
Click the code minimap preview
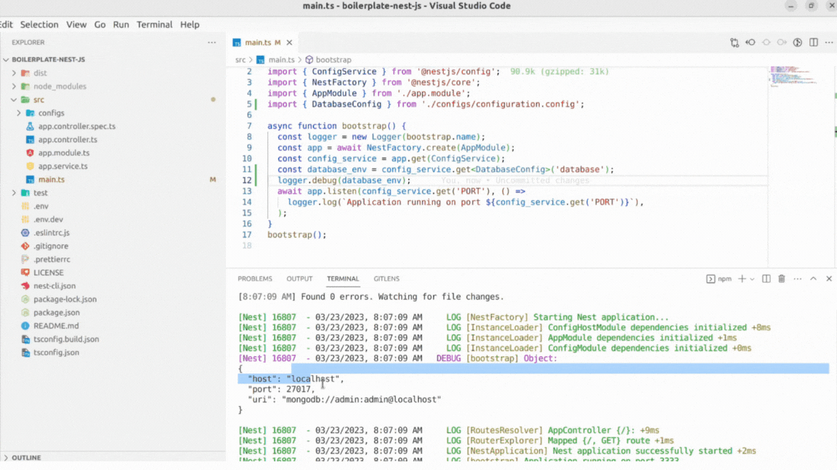click(x=794, y=75)
